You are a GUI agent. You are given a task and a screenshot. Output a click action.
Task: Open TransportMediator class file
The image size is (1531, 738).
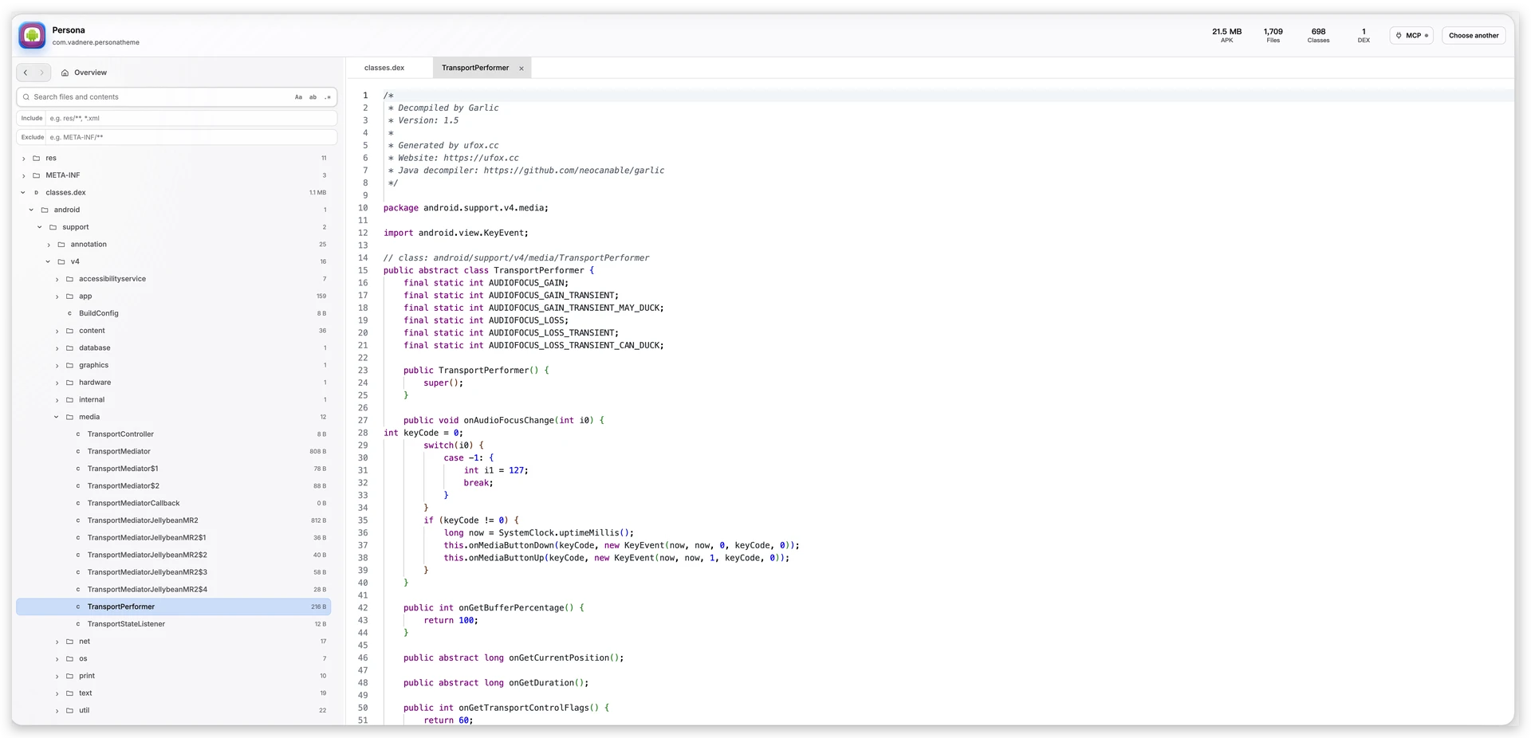pyautogui.click(x=173, y=452)
